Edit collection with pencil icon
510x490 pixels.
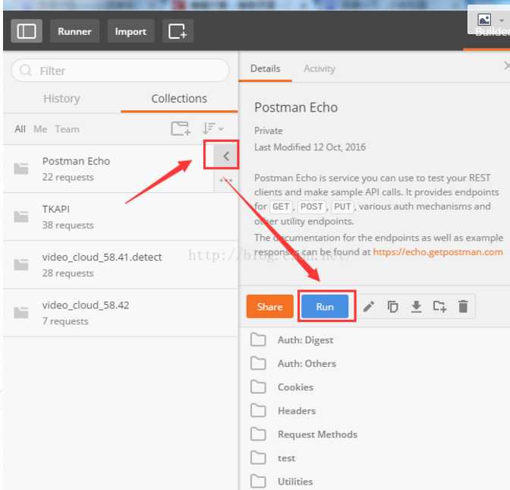[369, 306]
